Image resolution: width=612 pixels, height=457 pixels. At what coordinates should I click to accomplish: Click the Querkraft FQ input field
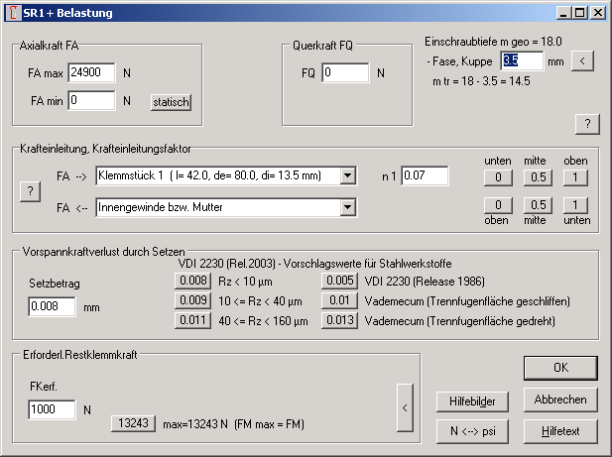pos(345,73)
